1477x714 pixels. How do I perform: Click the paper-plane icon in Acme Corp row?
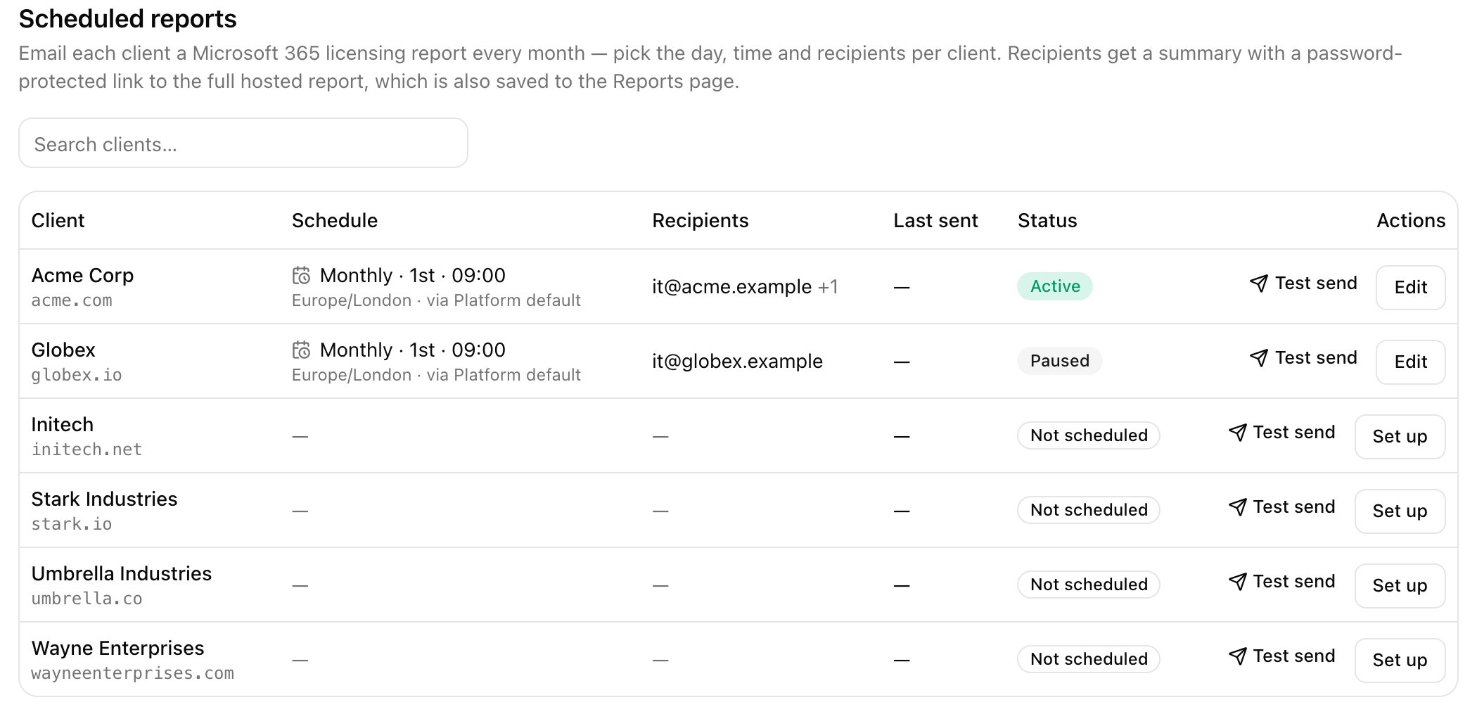pos(1259,283)
